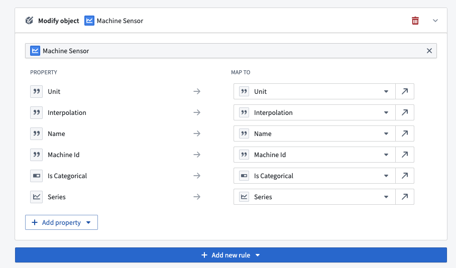Click the Add new rule button

tap(231, 255)
